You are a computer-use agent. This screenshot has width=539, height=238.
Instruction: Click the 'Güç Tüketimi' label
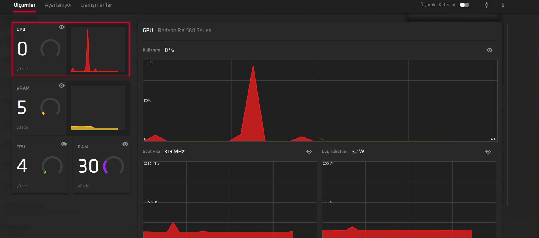[334, 152]
